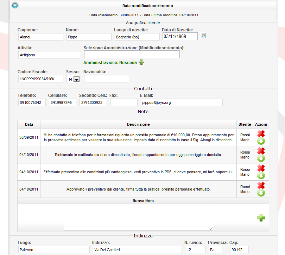
Task: Delete the note 'Richiamato in mattinata'
Action: click(261, 151)
